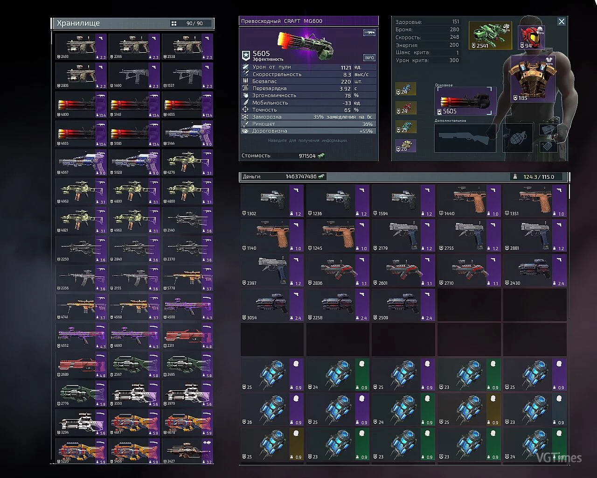The height and width of the screenshot is (478, 597).
Task: Choose white scoped gun rated 3979
Action: [187, 394]
